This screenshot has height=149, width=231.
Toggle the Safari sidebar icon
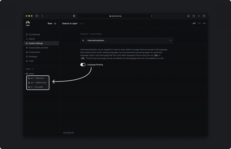[x=37, y=16]
